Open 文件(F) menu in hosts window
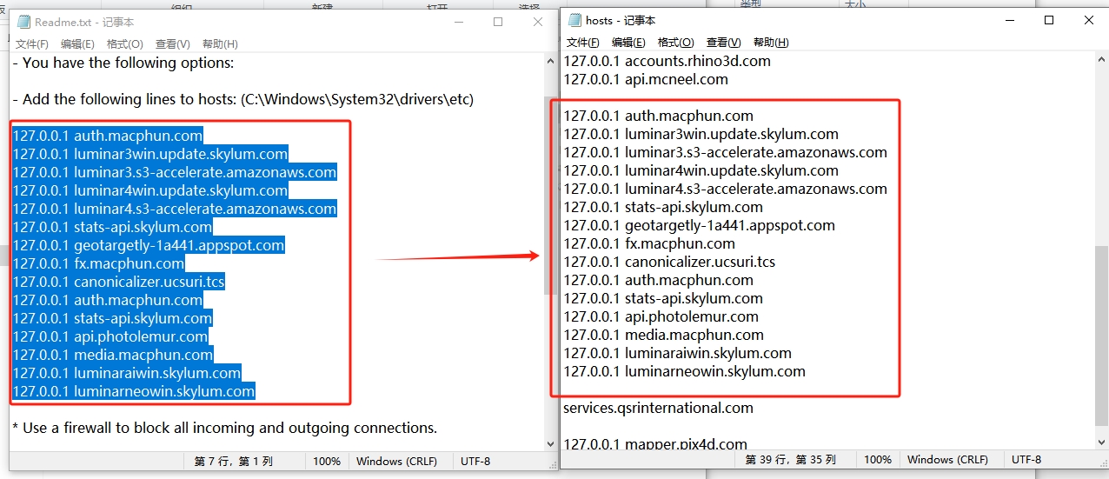 [x=583, y=43]
